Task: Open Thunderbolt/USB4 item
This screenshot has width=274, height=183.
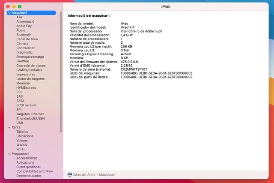Action: (30, 118)
